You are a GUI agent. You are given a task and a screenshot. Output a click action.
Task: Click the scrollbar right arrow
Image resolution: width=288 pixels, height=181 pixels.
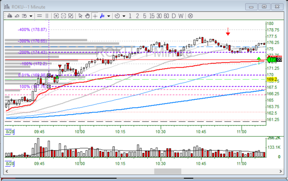pos(281,171)
